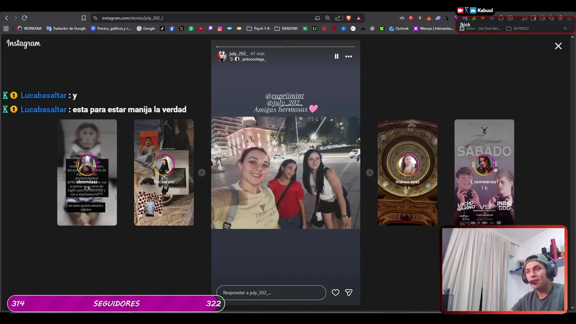Open the ChatGPT bookmark icon
576x324 pixels.
pyautogui.click(x=372, y=28)
